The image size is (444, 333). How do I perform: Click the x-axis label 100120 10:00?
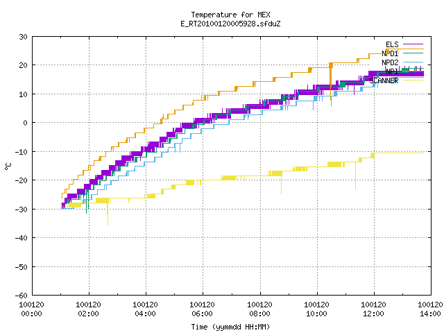pyautogui.click(x=316, y=309)
